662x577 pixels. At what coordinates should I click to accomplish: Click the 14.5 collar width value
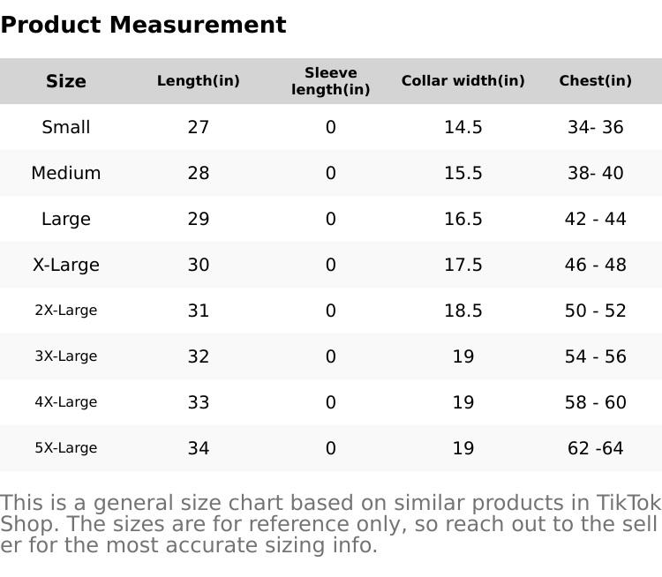click(463, 127)
